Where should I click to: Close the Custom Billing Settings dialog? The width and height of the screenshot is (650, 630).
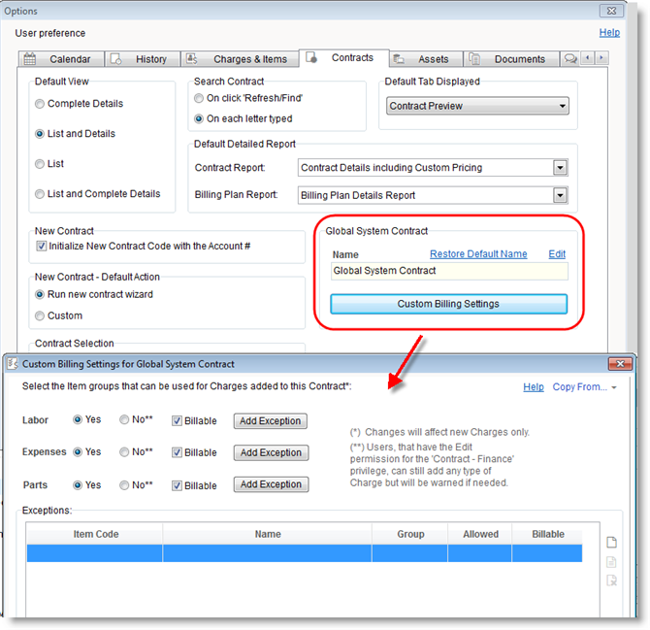tap(620, 364)
